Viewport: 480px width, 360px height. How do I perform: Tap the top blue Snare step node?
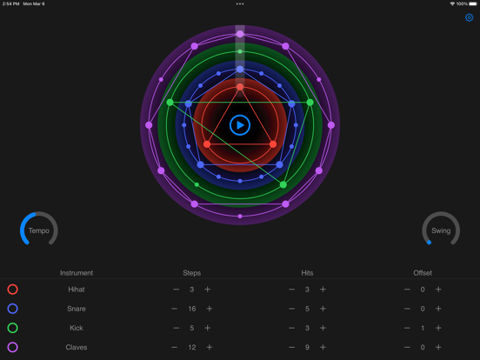[240, 70]
